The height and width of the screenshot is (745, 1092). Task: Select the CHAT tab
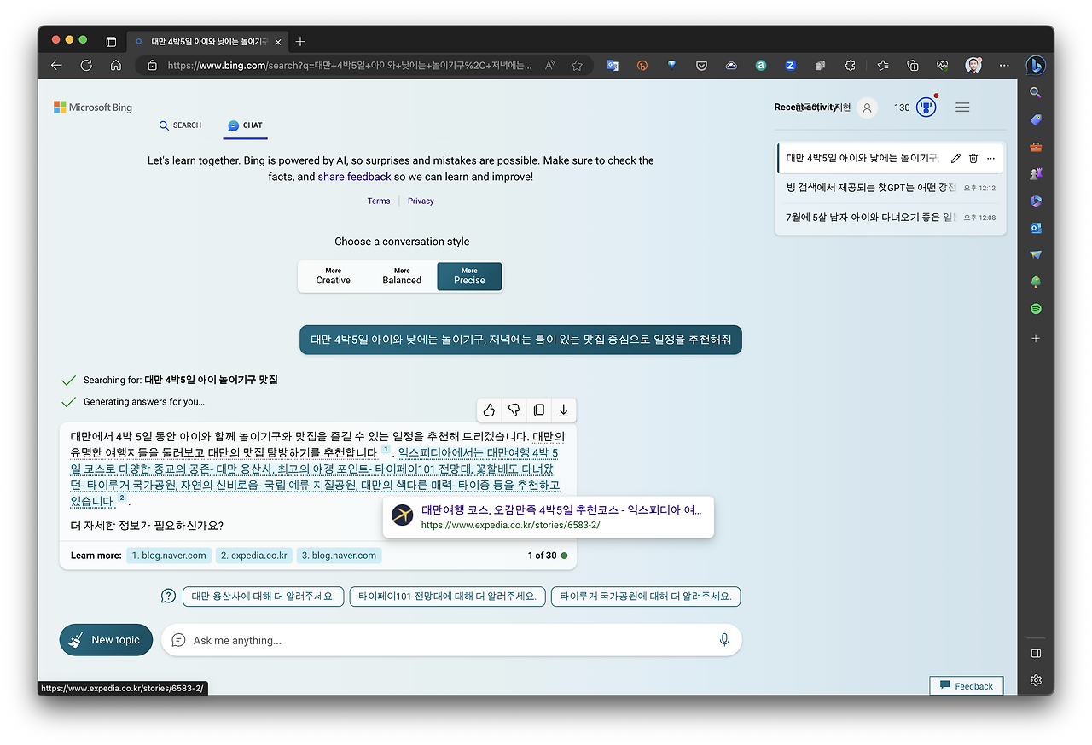(246, 125)
